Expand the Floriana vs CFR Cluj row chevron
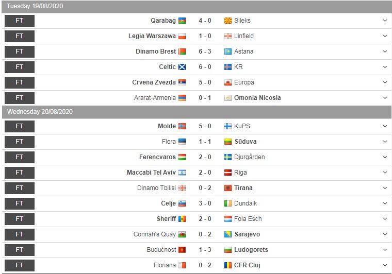The height and width of the screenshot is (274, 392). (x=385, y=265)
